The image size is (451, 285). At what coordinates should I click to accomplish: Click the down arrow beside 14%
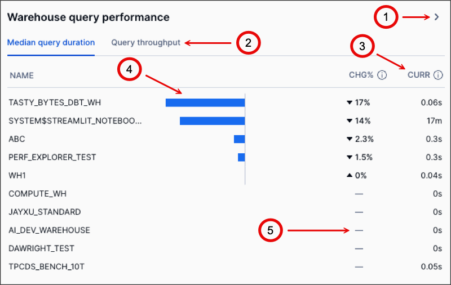(x=350, y=121)
